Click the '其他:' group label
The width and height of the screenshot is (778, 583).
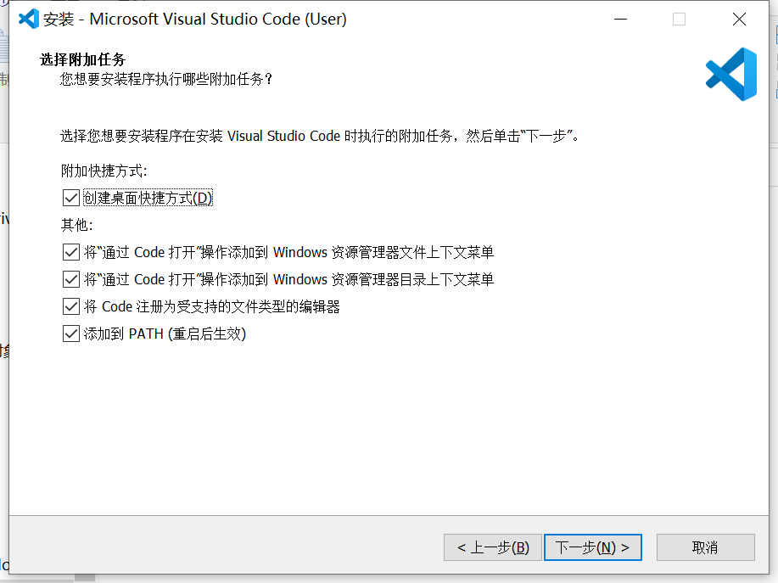click(x=77, y=225)
